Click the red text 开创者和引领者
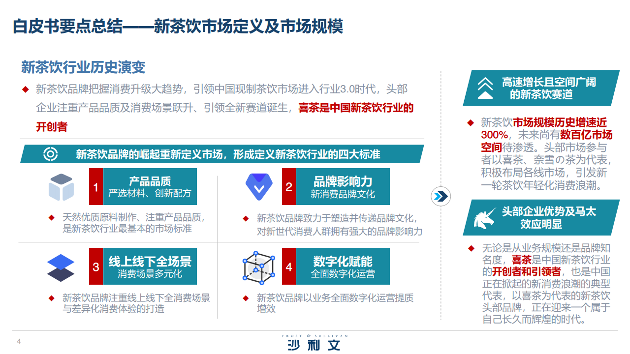 (527, 272)
